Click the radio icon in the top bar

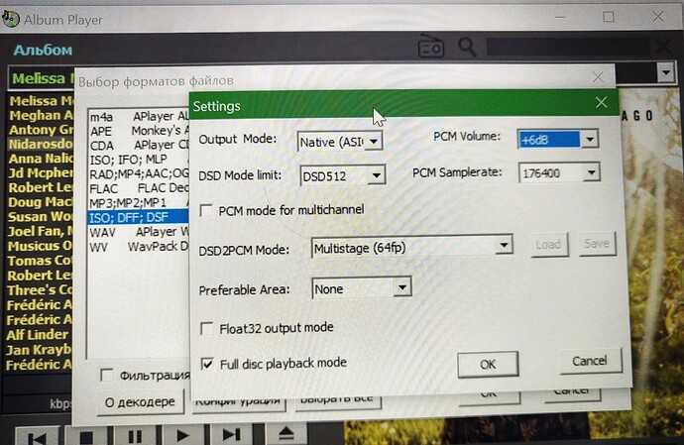(431, 48)
